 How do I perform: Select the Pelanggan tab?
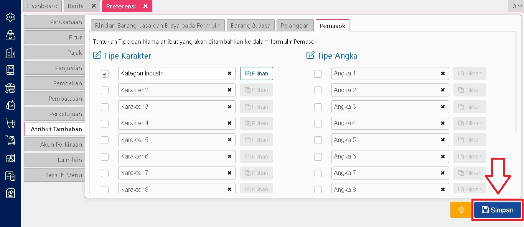(x=295, y=26)
